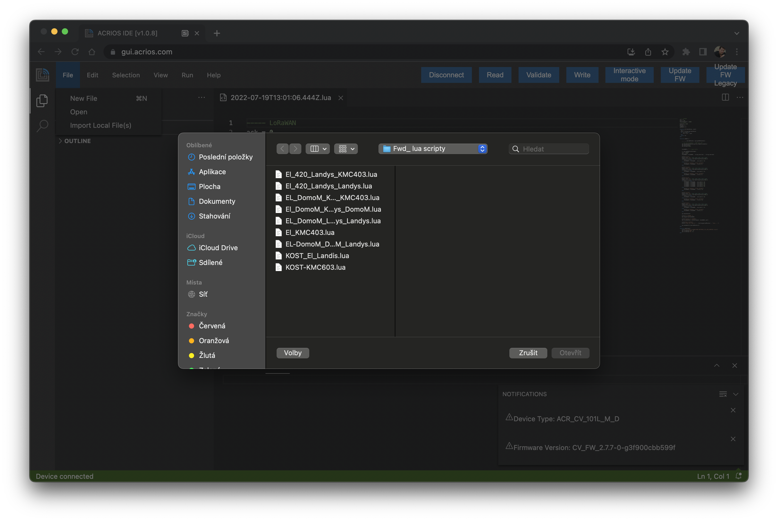Click Zrušit to cancel dialog
This screenshot has height=521, width=778.
[x=528, y=353]
